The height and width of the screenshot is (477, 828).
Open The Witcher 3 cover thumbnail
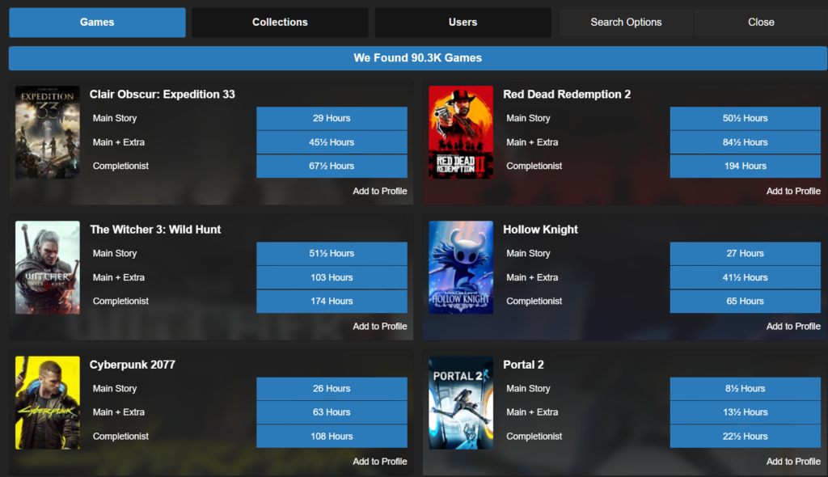[x=47, y=268]
